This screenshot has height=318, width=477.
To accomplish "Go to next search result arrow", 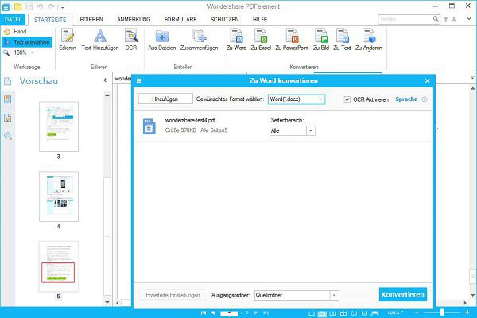I will (454, 19).
